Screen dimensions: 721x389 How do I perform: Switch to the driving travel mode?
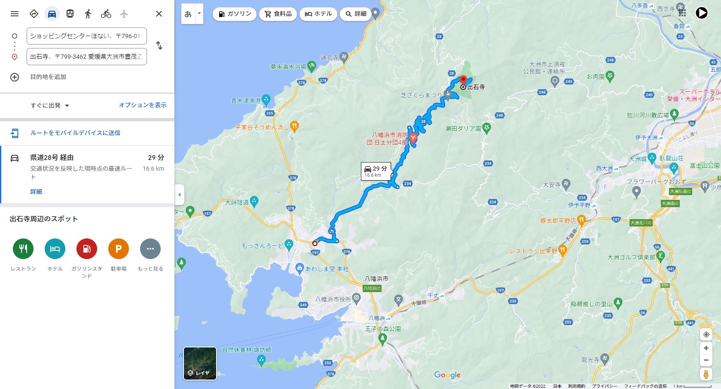(x=52, y=14)
